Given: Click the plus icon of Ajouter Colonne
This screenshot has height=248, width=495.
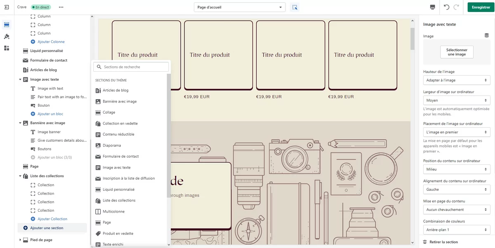Looking at the screenshot, I should (x=33, y=42).
